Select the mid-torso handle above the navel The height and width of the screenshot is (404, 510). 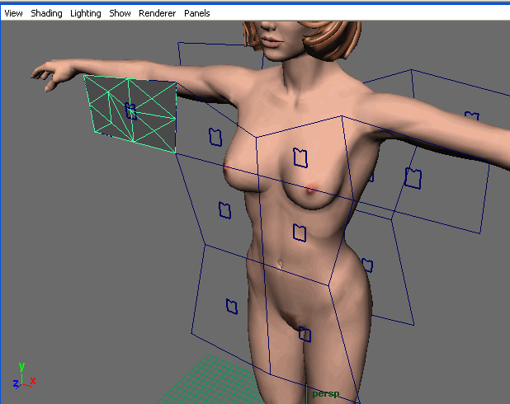pyautogui.click(x=300, y=233)
